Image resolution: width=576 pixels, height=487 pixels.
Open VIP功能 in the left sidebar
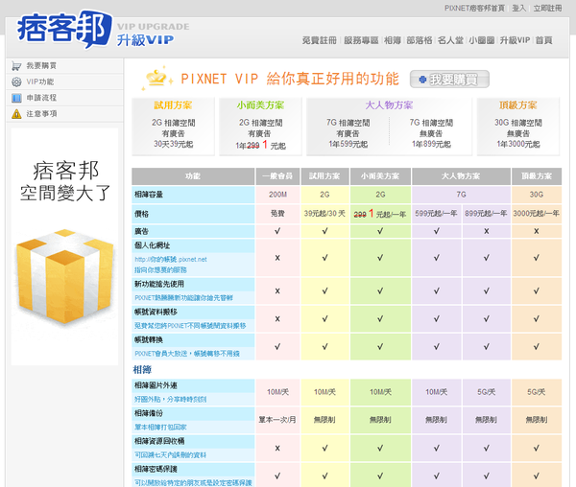coord(39,81)
